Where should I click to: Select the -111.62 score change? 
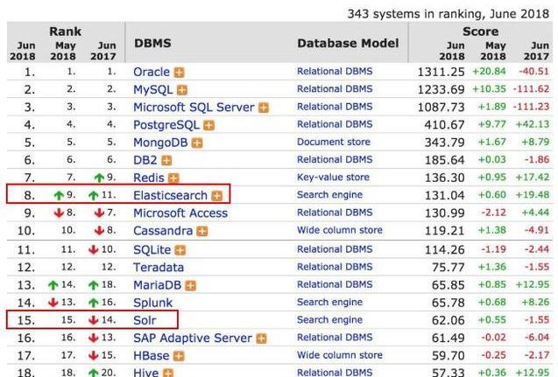(x=532, y=89)
